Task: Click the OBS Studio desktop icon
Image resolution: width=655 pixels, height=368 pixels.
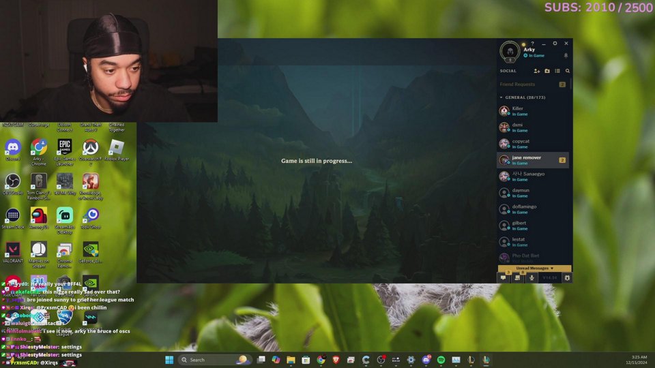Action: coord(12,184)
